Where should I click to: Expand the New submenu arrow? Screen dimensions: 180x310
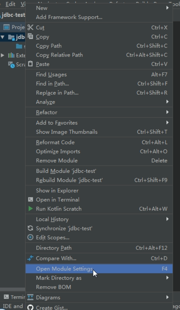click(x=168, y=8)
